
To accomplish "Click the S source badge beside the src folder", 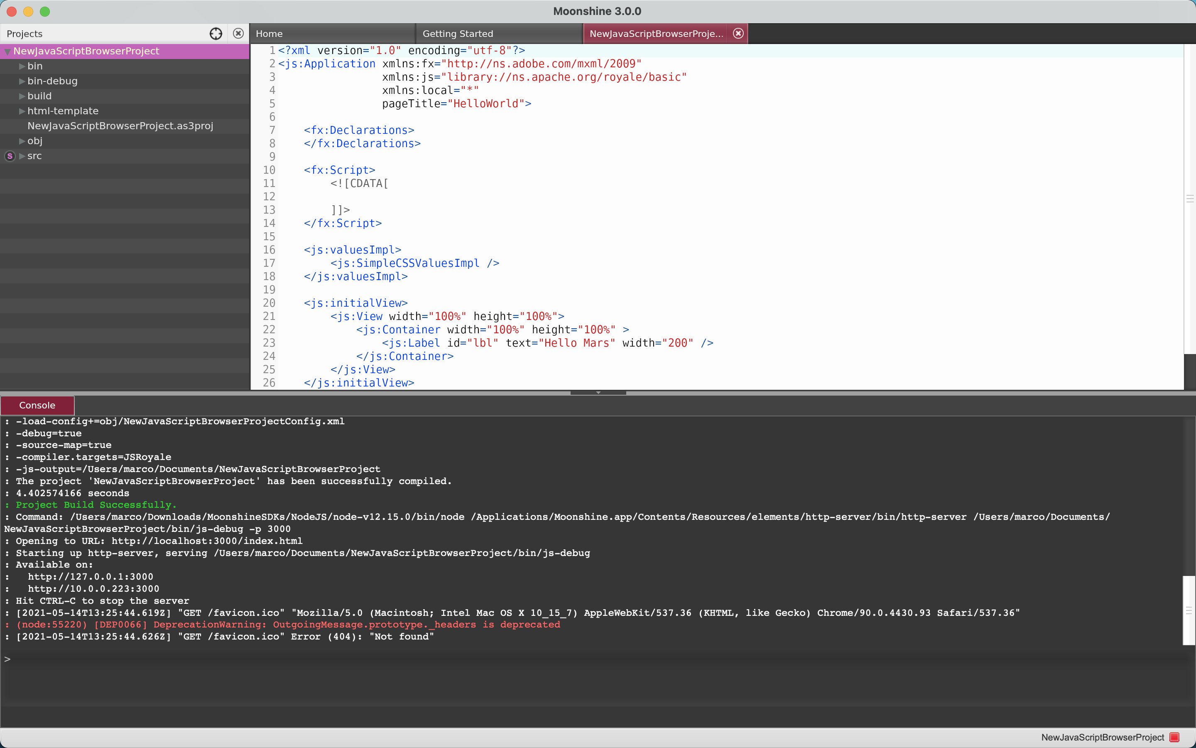I will pyautogui.click(x=10, y=156).
